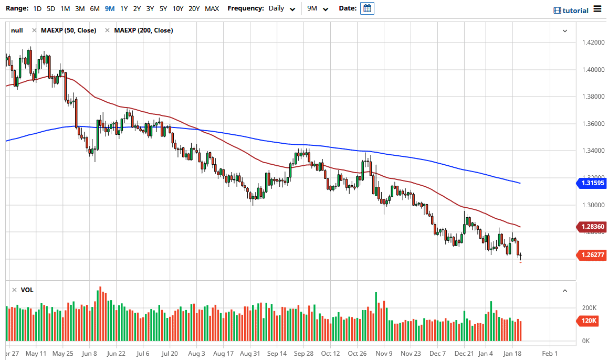
Task: Remove the VOL indicator panel
Action: [x=14, y=290]
